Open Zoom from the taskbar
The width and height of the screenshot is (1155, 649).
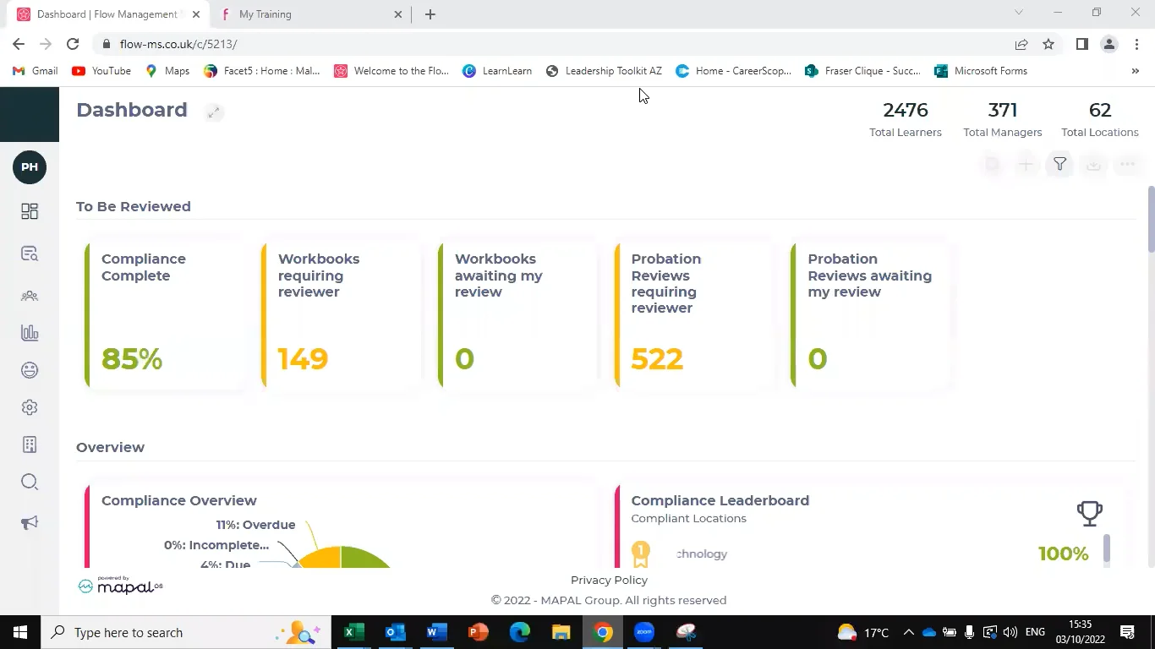(x=644, y=632)
